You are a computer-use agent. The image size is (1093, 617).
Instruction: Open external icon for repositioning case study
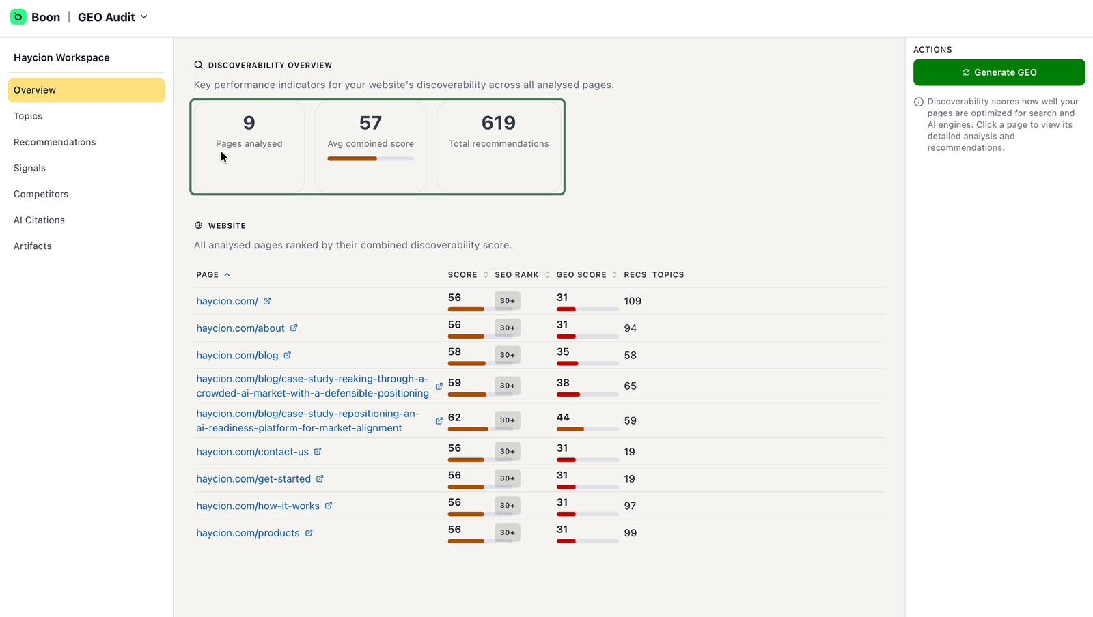(439, 421)
